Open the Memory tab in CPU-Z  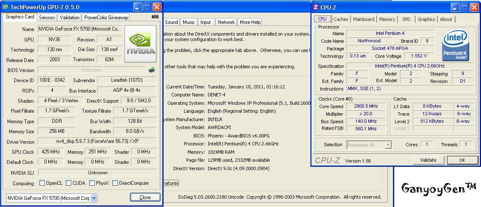[x=387, y=19]
